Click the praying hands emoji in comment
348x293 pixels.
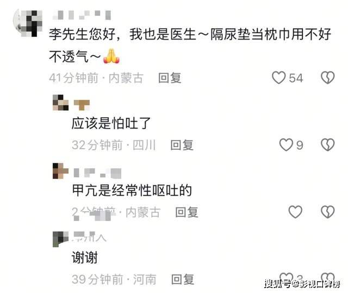pyautogui.click(x=111, y=56)
